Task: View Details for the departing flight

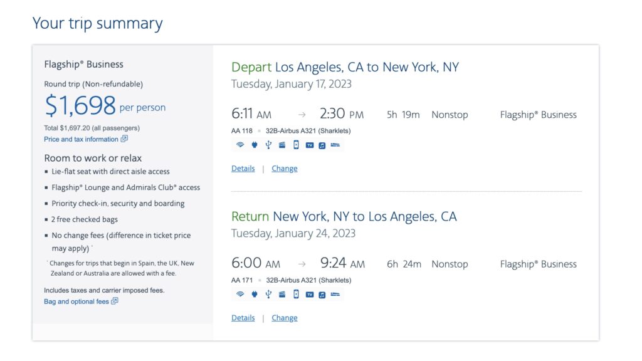Action: [243, 169]
